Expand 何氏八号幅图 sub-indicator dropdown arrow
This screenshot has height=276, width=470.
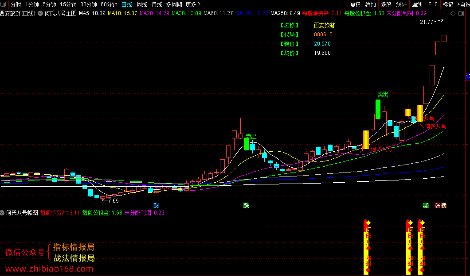tap(2, 213)
